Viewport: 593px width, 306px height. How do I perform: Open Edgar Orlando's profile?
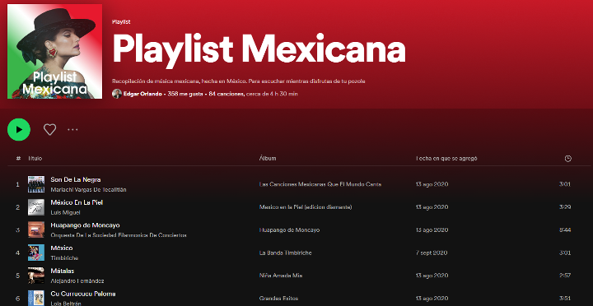[x=142, y=94]
